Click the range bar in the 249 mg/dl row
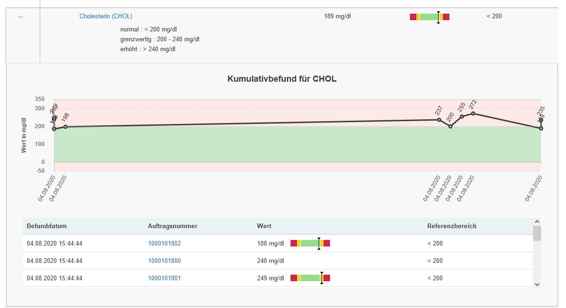The image size is (566, 308). (310, 278)
